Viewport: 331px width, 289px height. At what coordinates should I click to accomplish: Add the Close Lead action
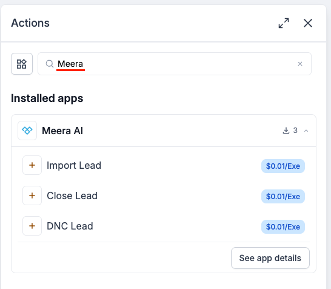pyautogui.click(x=32, y=195)
